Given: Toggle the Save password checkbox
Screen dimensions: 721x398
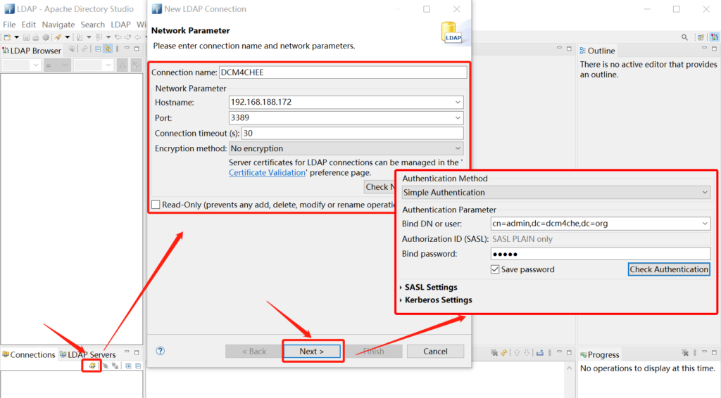Looking at the screenshot, I should 495,269.
